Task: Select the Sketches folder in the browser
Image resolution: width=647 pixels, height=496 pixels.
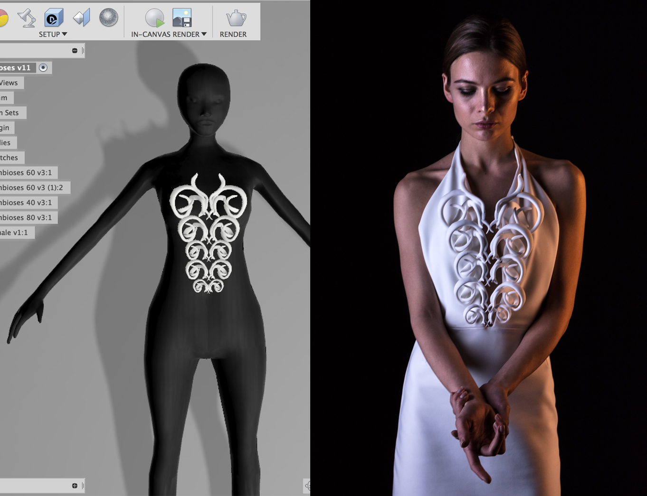Action: tap(10, 158)
